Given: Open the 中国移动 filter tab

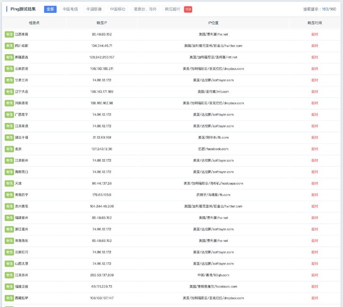Looking at the screenshot, I should 117,9.
